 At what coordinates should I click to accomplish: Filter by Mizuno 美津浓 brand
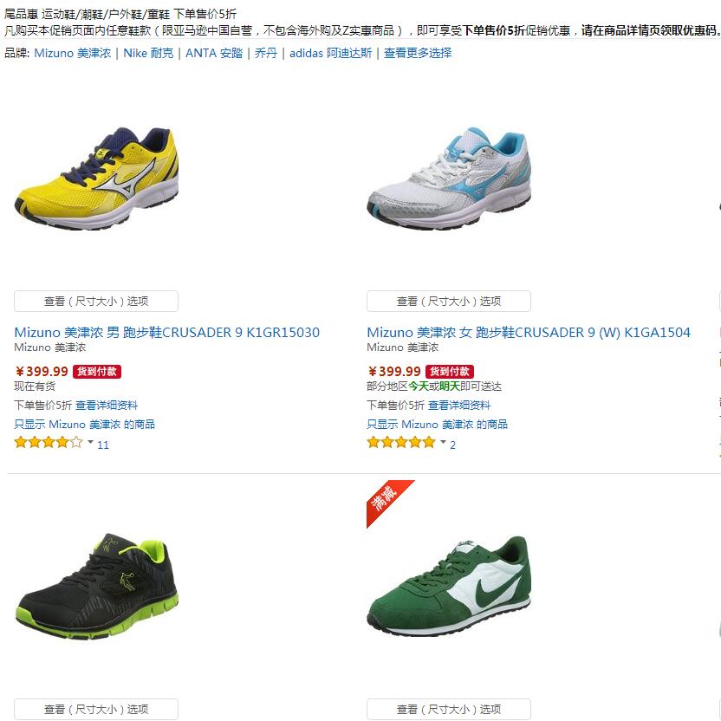point(73,53)
